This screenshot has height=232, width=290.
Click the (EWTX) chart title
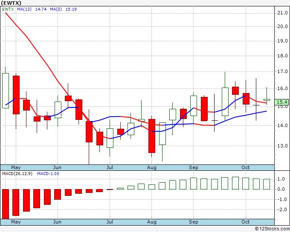11,3
